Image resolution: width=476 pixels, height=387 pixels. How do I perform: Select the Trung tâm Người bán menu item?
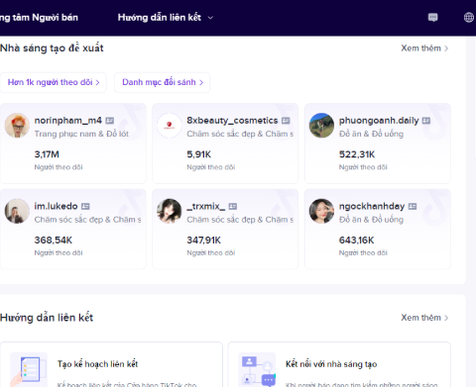click(x=39, y=18)
